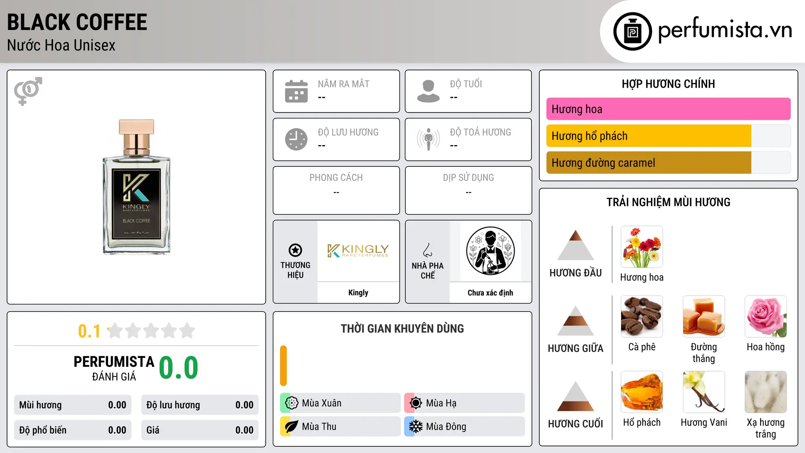Select the Mùa Đông season label
805x453 pixels.
pos(446,427)
